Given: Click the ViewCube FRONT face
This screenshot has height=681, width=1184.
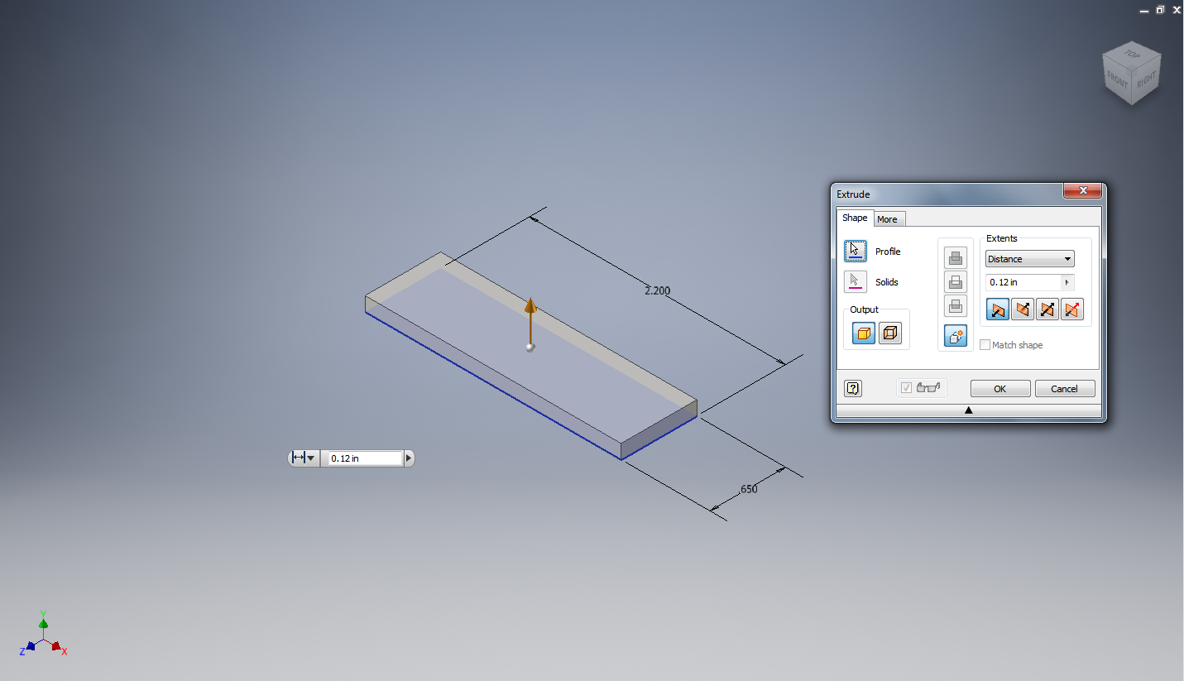Looking at the screenshot, I should point(1117,80).
